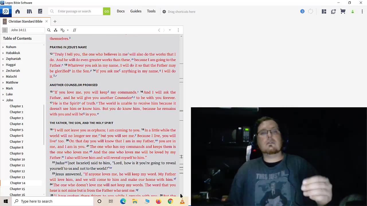Image resolution: width=367 pixels, height=206 pixels.
Task: Open the application kebab menu
Action: tap(362, 11)
